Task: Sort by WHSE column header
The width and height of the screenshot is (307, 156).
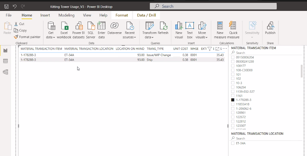Action: coord(194,49)
